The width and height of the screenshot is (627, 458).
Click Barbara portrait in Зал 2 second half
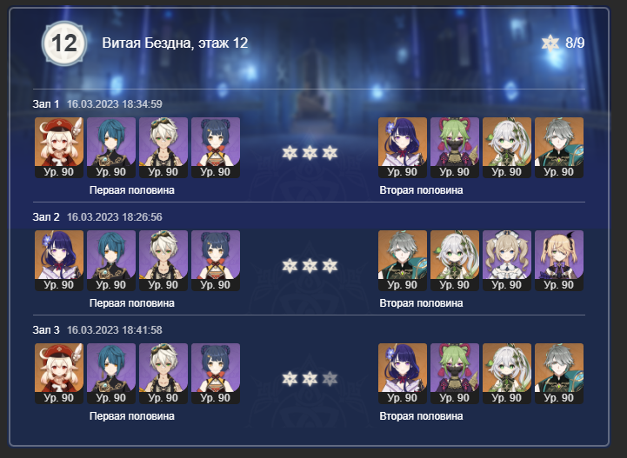coord(507,261)
